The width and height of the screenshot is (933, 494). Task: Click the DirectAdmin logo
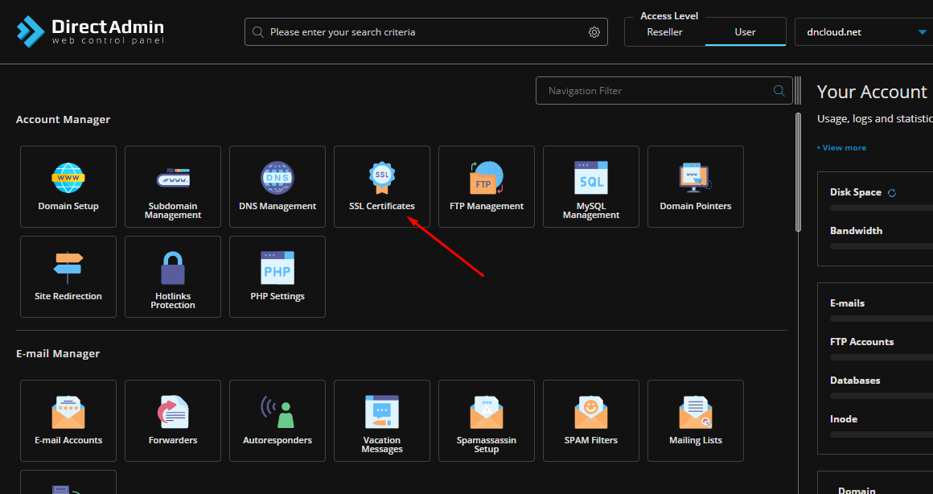pos(90,31)
